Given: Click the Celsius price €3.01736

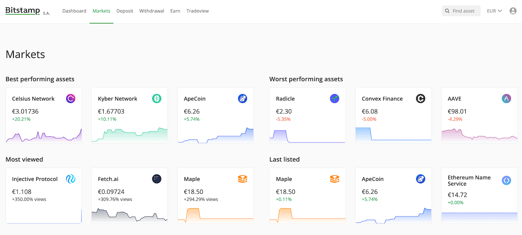Looking at the screenshot, I should click(x=25, y=111).
